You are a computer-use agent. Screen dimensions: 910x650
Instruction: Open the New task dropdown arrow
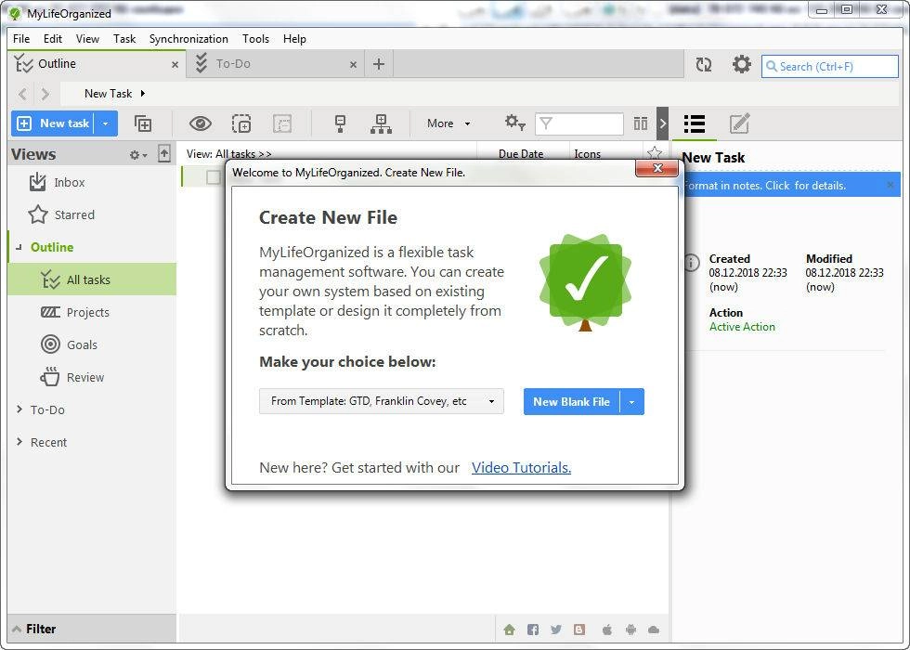pos(105,123)
